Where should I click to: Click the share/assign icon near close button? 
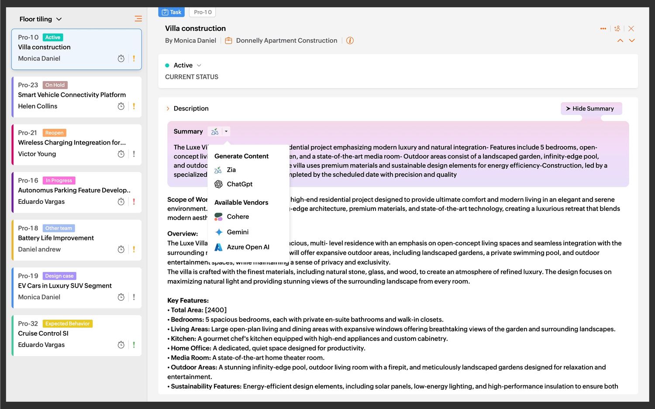[x=617, y=29]
